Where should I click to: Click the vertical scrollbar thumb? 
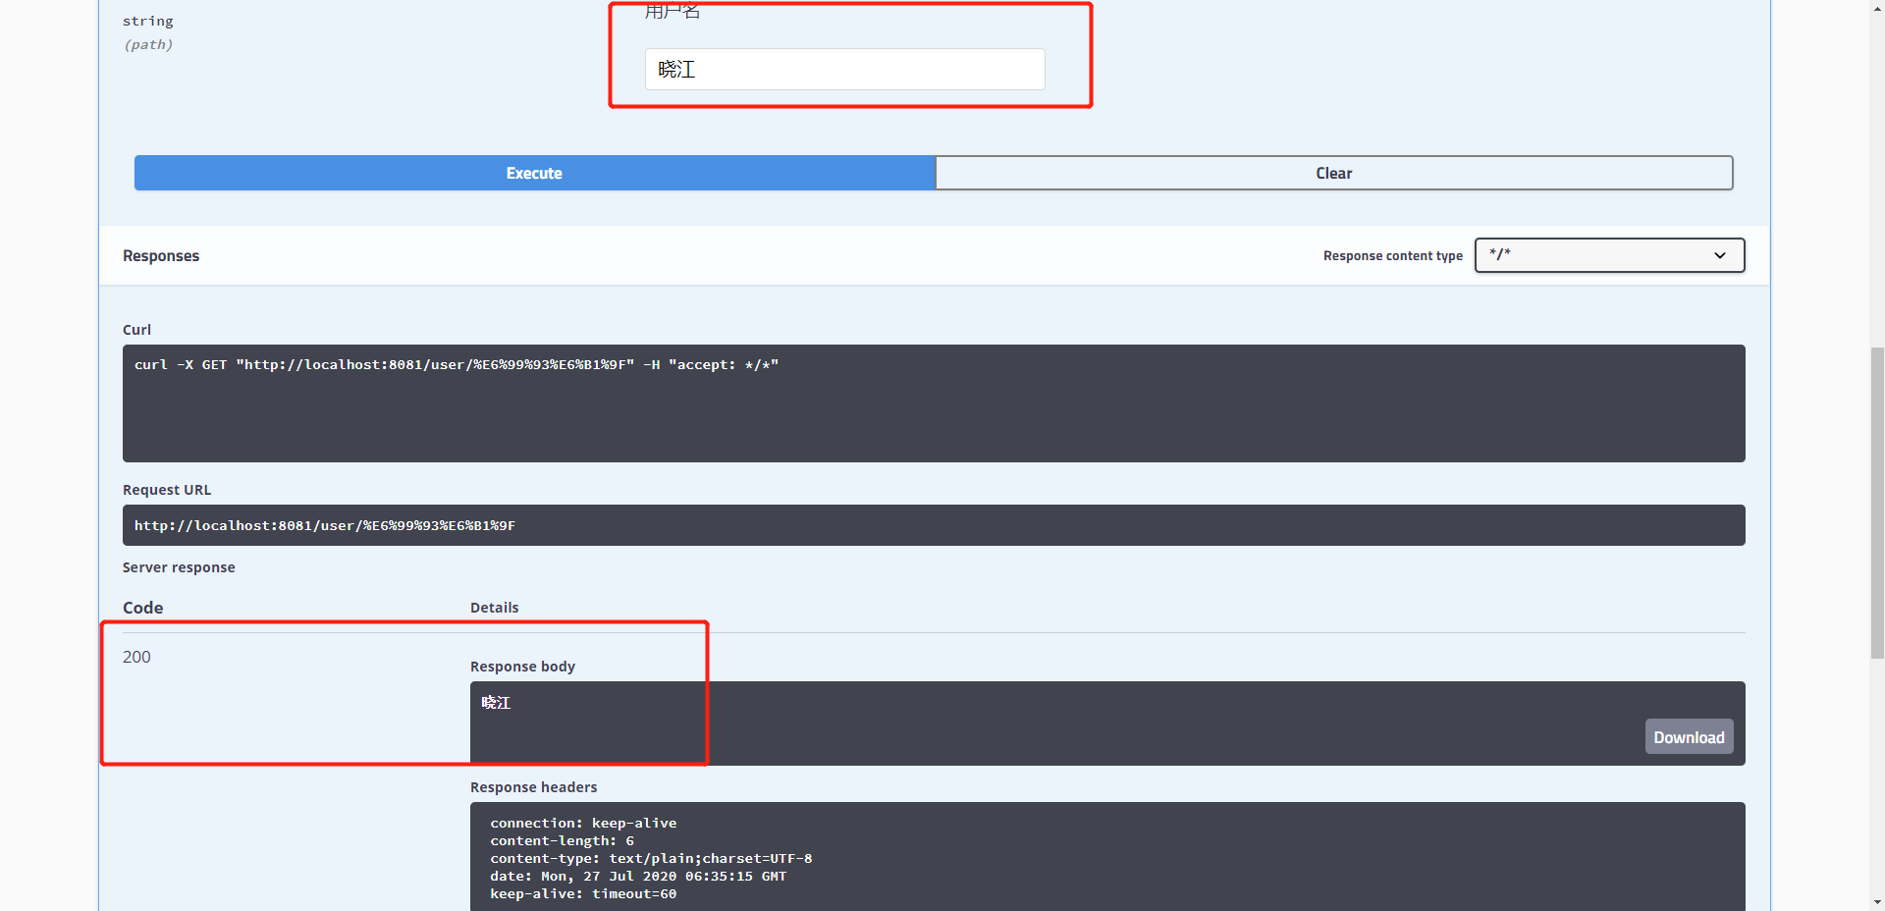[x=1877, y=501]
